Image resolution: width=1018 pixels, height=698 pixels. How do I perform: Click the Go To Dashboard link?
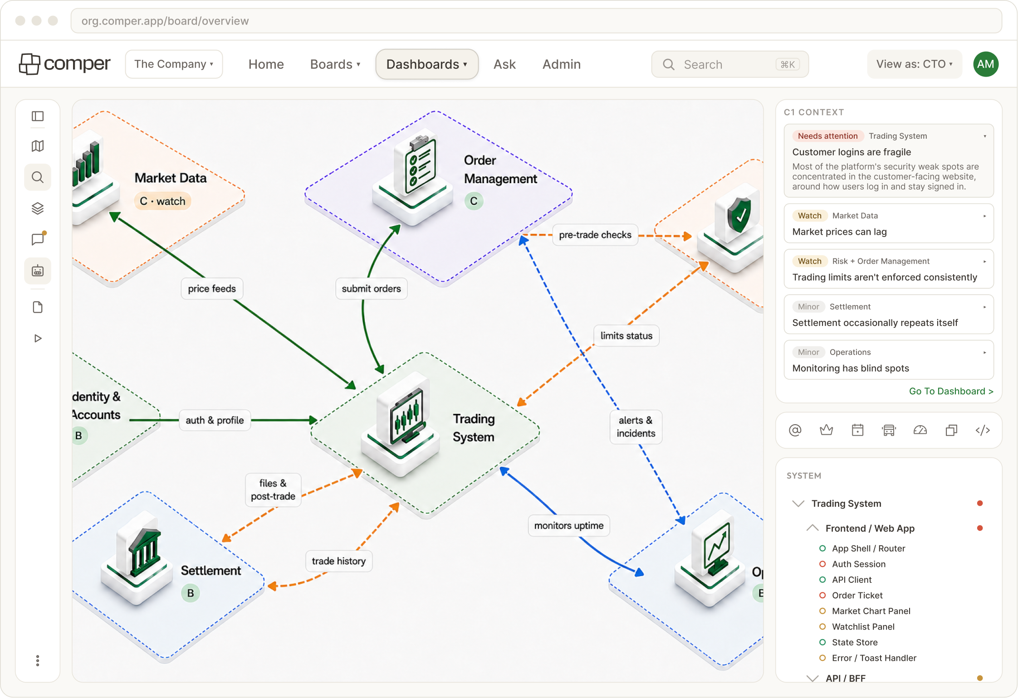click(x=951, y=391)
